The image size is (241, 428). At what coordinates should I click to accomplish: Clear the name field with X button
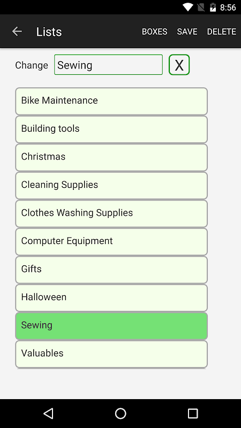(179, 65)
